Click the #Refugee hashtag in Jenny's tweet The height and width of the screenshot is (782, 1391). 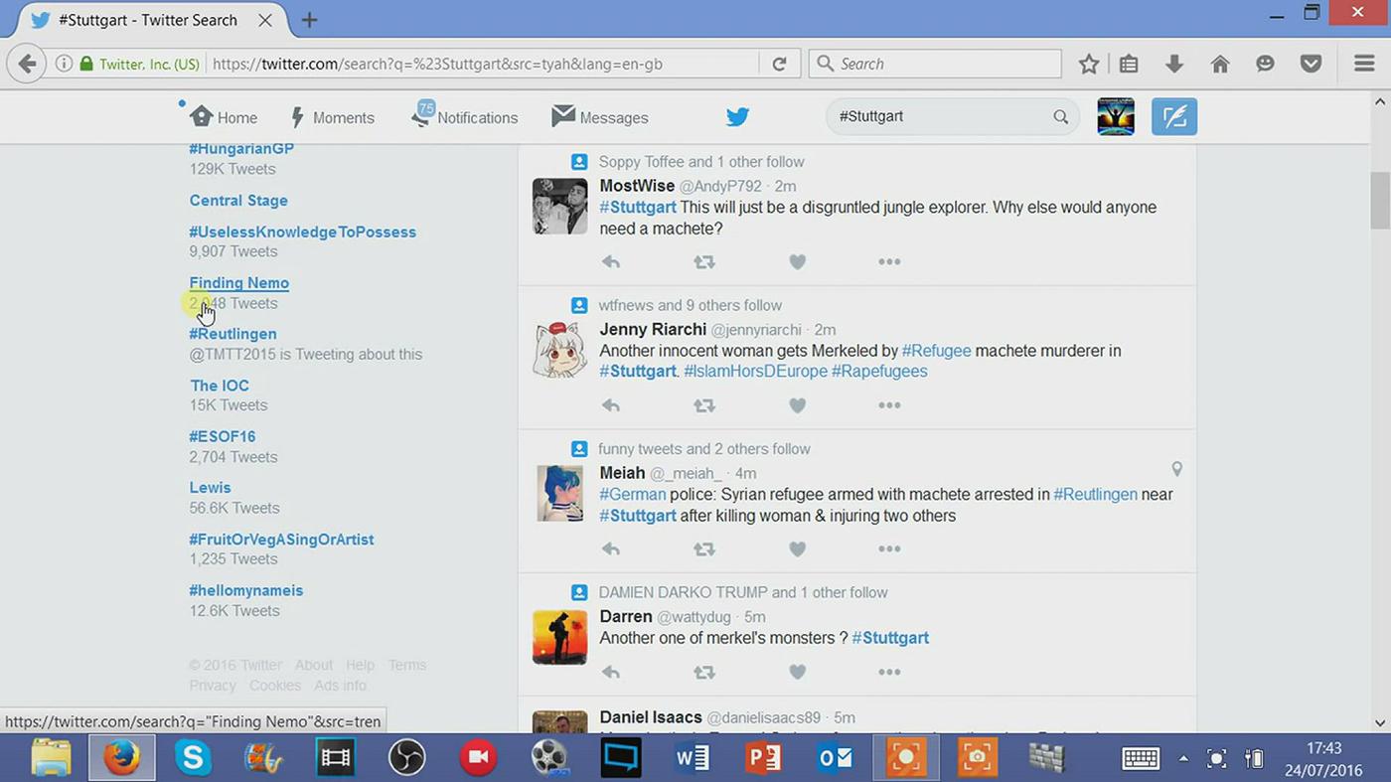pyautogui.click(x=937, y=351)
